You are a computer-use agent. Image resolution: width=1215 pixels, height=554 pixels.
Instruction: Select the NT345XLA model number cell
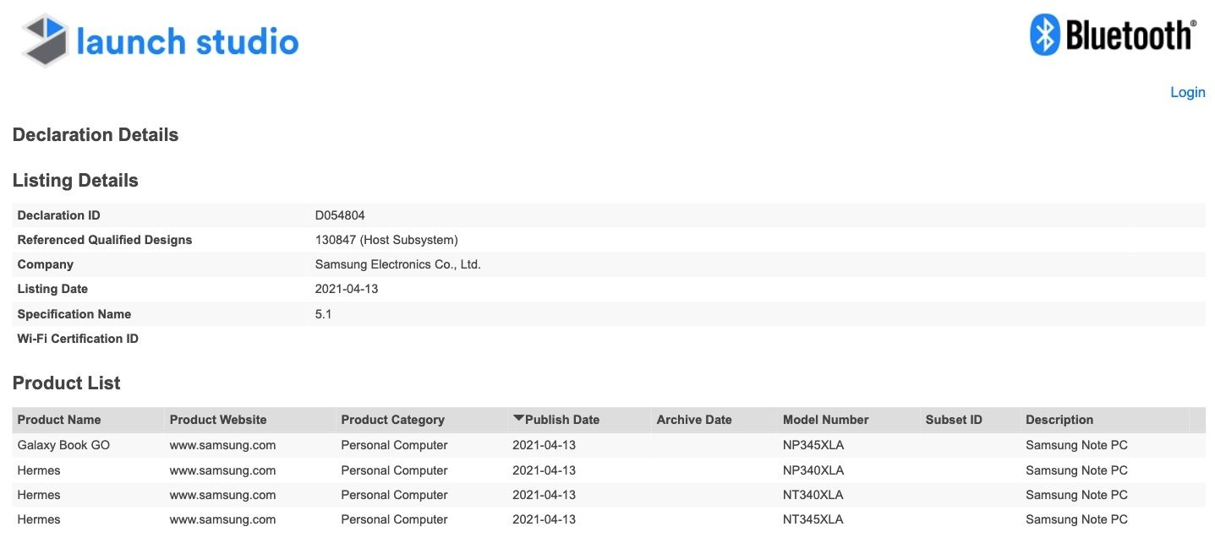point(813,519)
